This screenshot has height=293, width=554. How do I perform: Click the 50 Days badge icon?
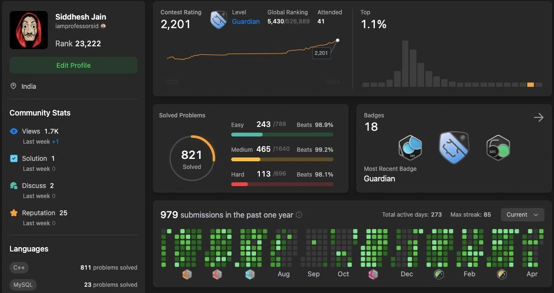point(498,147)
